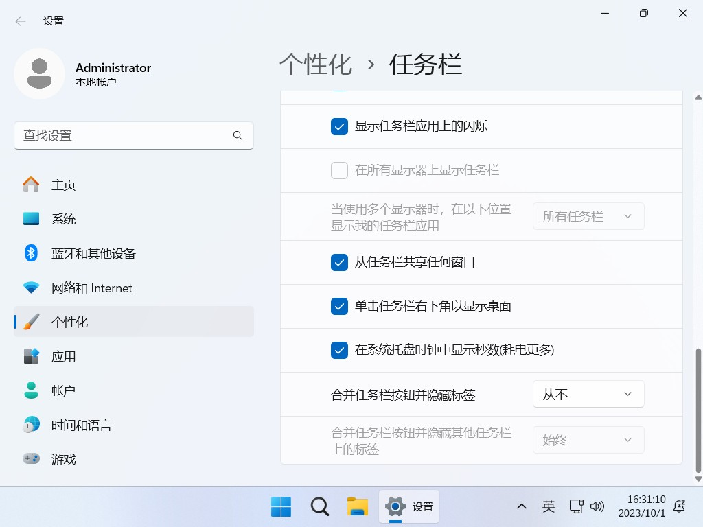Click the Windows Start button on taskbar

point(281,506)
